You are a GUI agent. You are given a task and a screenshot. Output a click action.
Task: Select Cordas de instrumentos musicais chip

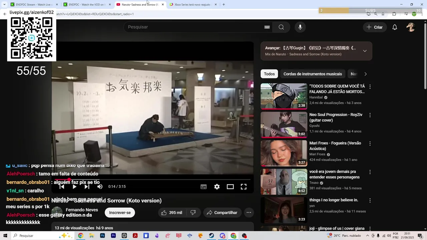(313, 74)
